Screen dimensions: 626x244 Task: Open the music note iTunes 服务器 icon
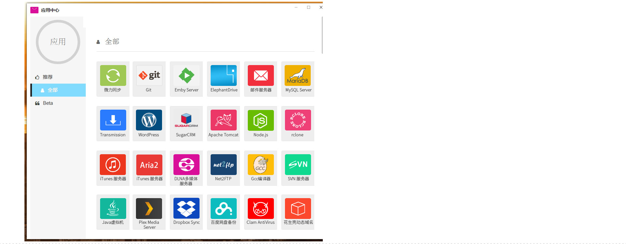tap(113, 165)
